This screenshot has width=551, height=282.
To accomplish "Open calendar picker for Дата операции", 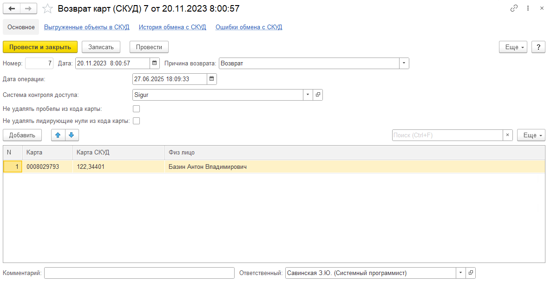I will click(x=212, y=79).
